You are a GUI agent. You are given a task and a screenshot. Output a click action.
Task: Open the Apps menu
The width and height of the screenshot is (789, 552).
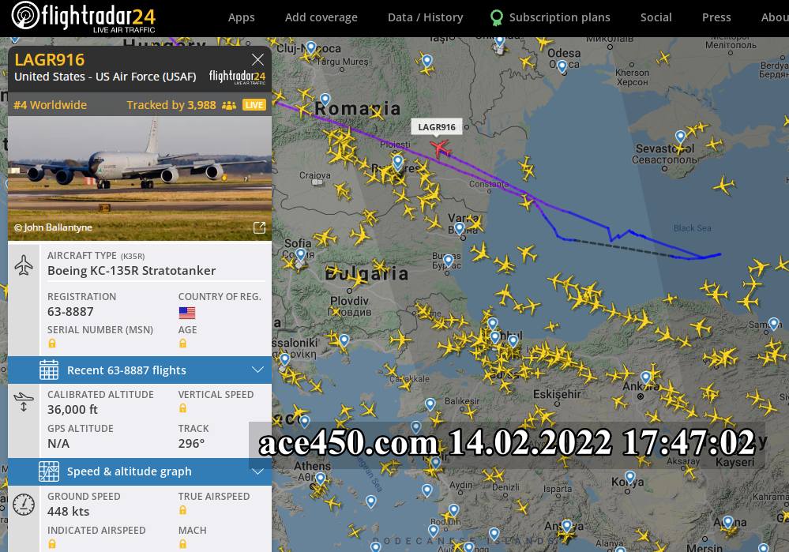point(242,17)
